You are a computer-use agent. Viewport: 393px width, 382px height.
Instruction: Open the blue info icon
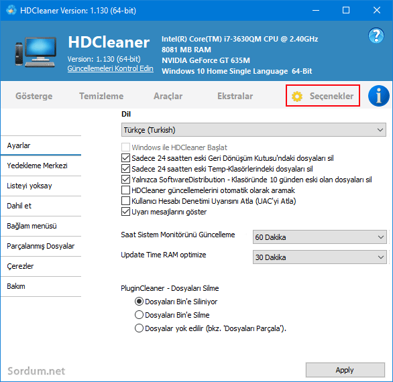[x=378, y=96]
